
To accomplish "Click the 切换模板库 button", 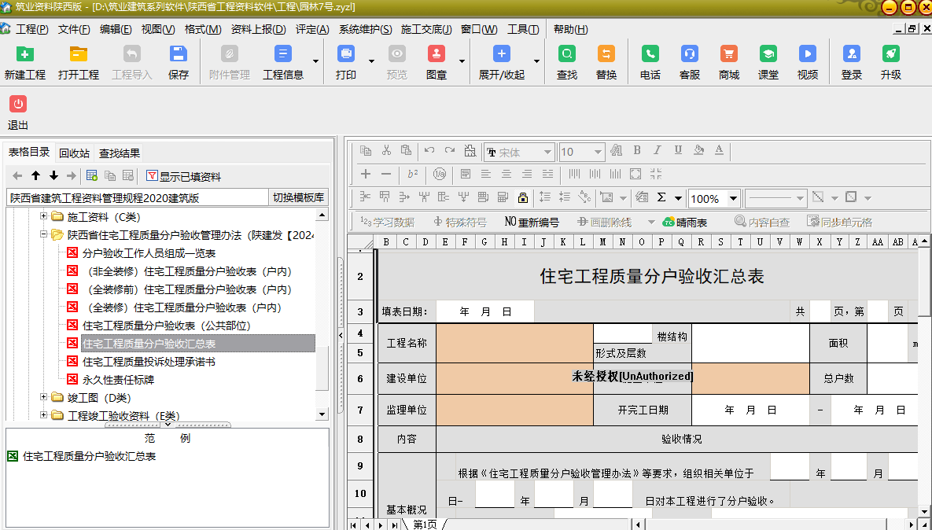I will pos(298,197).
